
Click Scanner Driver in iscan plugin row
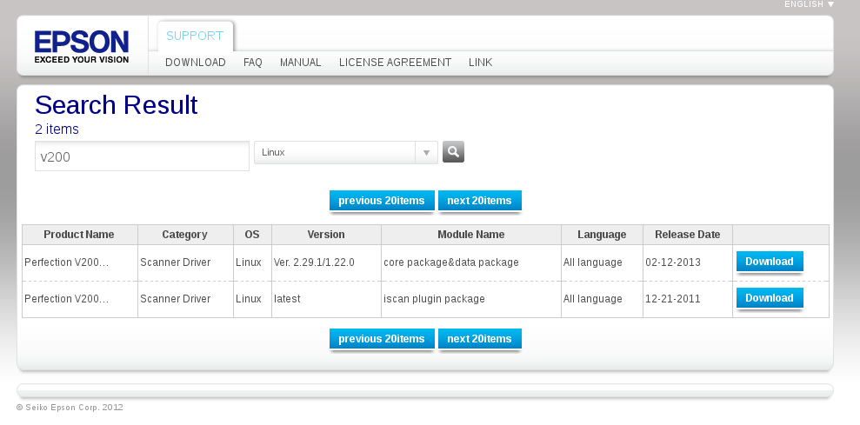click(176, 299)
